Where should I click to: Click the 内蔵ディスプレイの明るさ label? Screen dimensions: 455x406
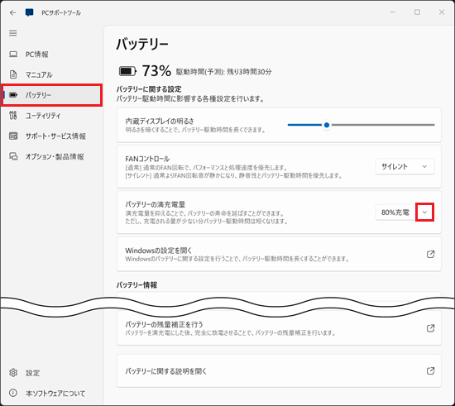[160, 121]
